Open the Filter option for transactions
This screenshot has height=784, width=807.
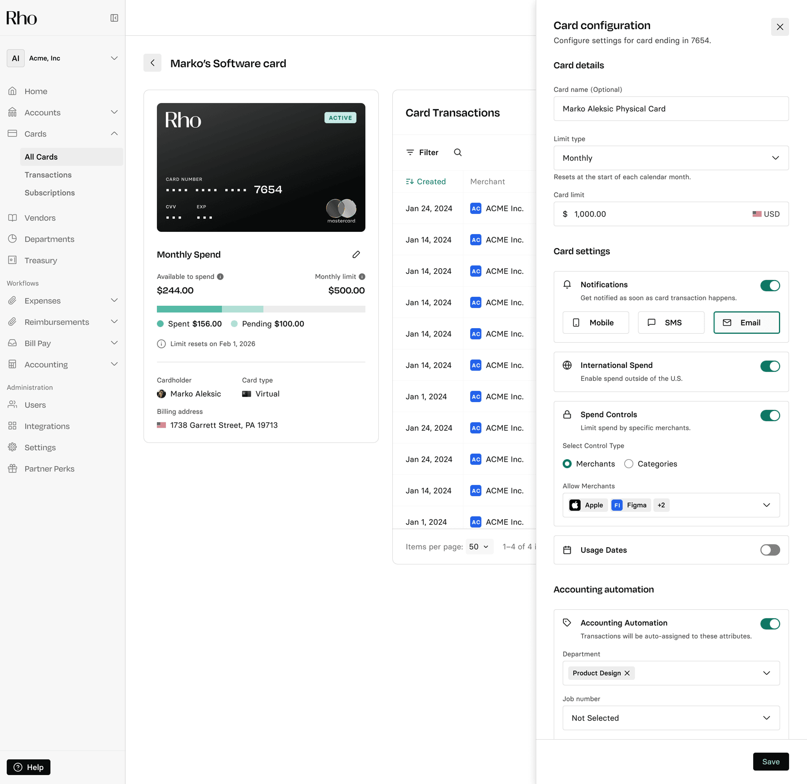pyautogui.click(x=423, y=152)
